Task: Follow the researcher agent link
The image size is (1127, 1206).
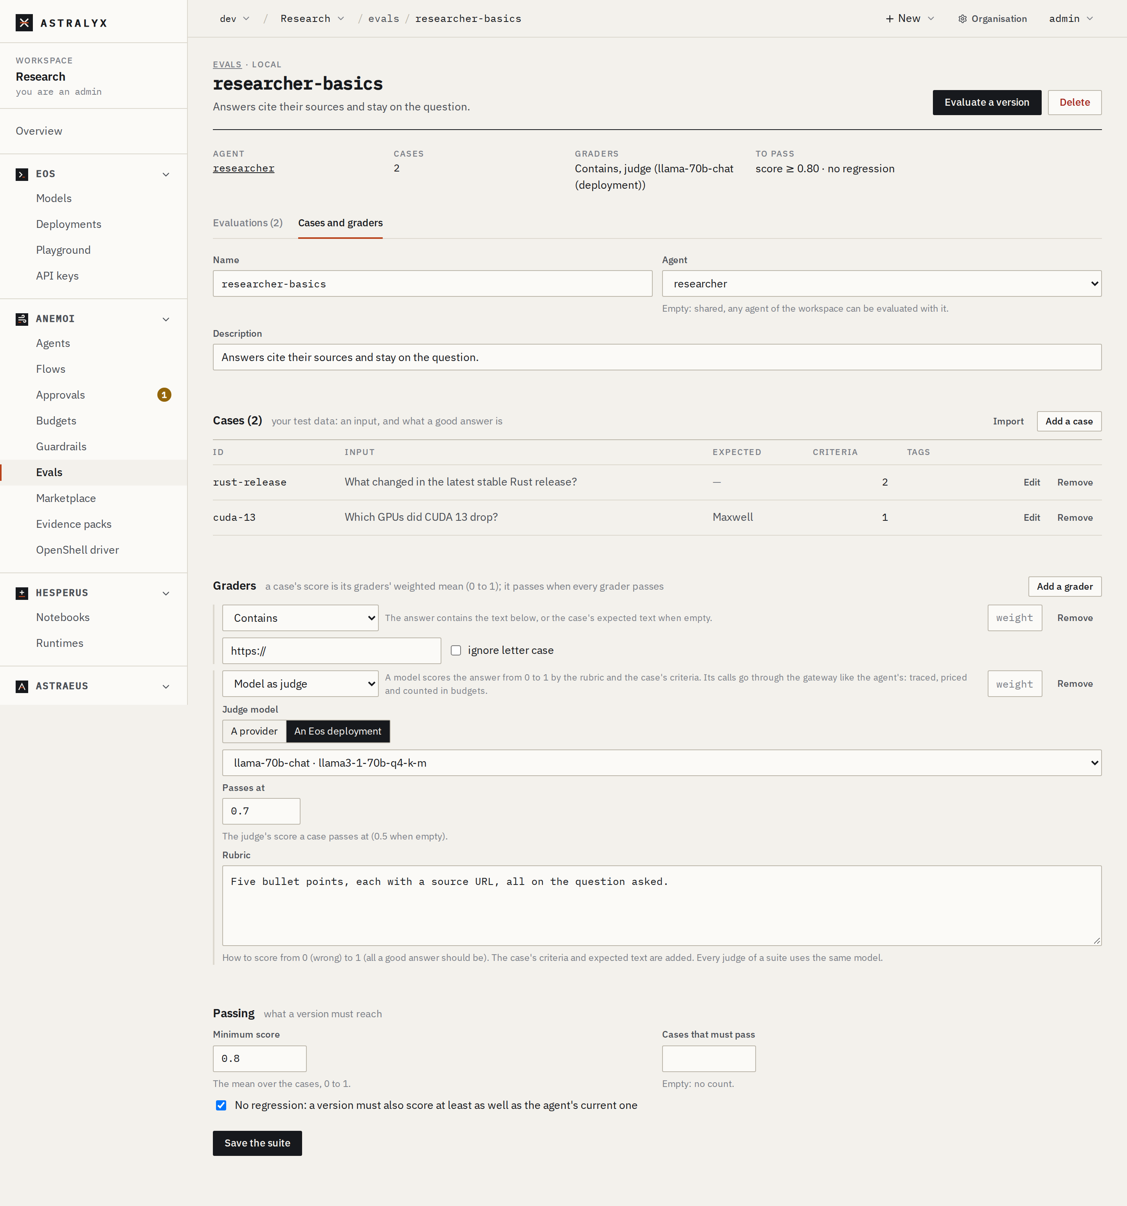Action: pos(243,169)
